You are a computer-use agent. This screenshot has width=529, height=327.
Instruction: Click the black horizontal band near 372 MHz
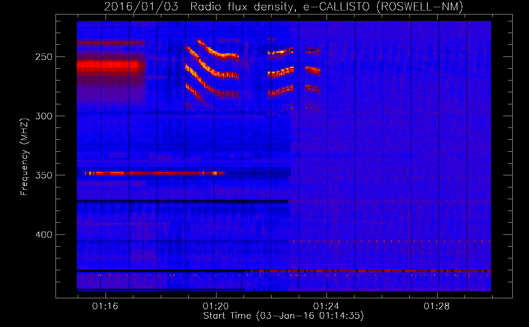pyautogui.click(x=183, y=201)
